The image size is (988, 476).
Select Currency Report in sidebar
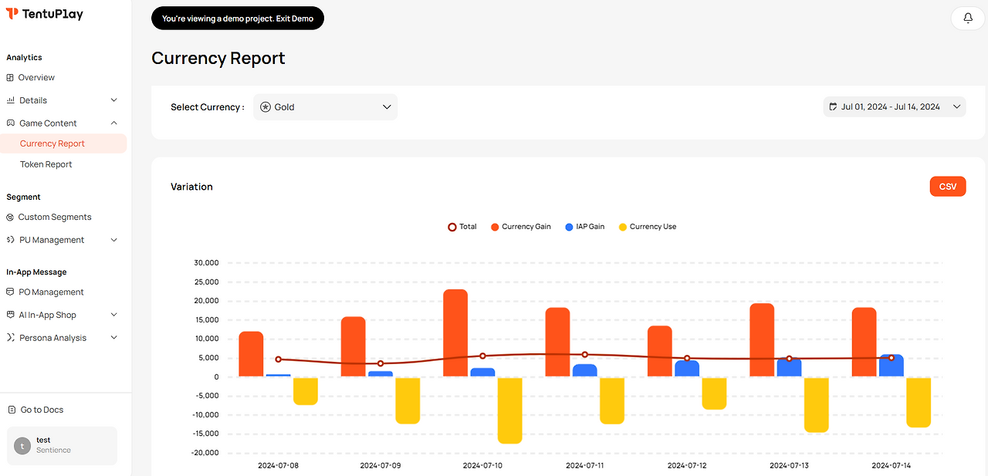(x=63, y=143)
